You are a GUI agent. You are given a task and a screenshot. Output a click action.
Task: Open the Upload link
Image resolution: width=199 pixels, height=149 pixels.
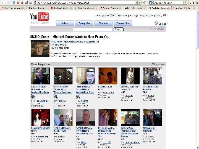click(162, 24)
